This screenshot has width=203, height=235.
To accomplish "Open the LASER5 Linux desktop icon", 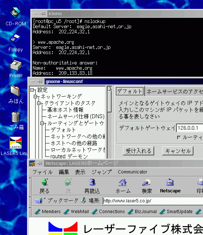I will click(16, 143).
